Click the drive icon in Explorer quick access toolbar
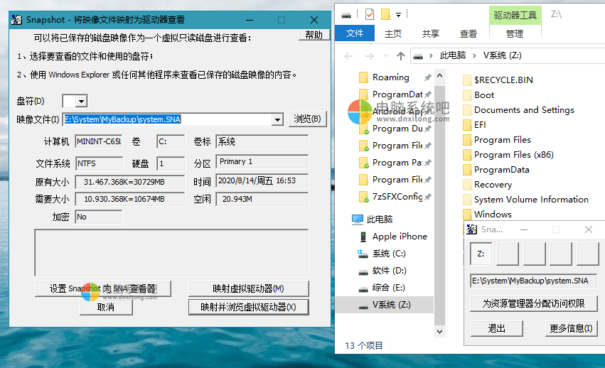 tap(346, 15)
